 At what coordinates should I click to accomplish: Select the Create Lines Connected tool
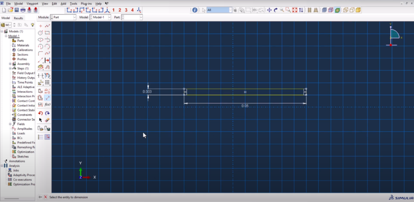(x=48, y=26)
